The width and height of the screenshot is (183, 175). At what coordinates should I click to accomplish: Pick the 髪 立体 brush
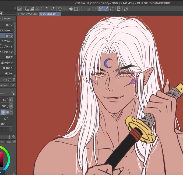tap(6, 73)
